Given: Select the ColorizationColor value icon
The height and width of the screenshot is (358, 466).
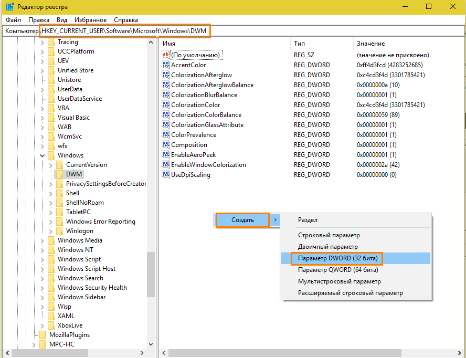Looking at the screenshot, I should click(x=166, y=105).
